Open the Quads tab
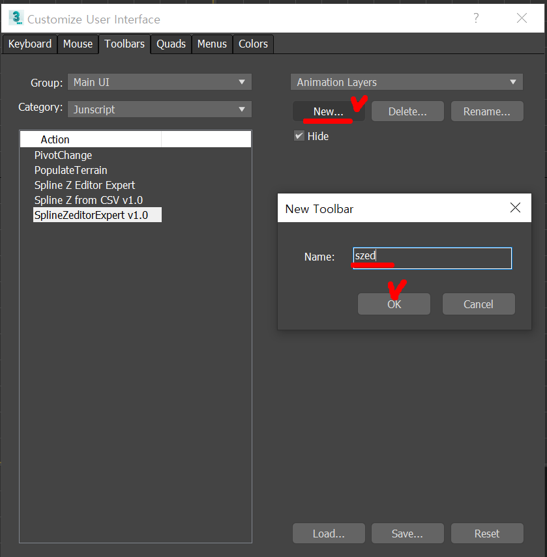The height and width of the screenshot is (557, 547). pos(171,44)
